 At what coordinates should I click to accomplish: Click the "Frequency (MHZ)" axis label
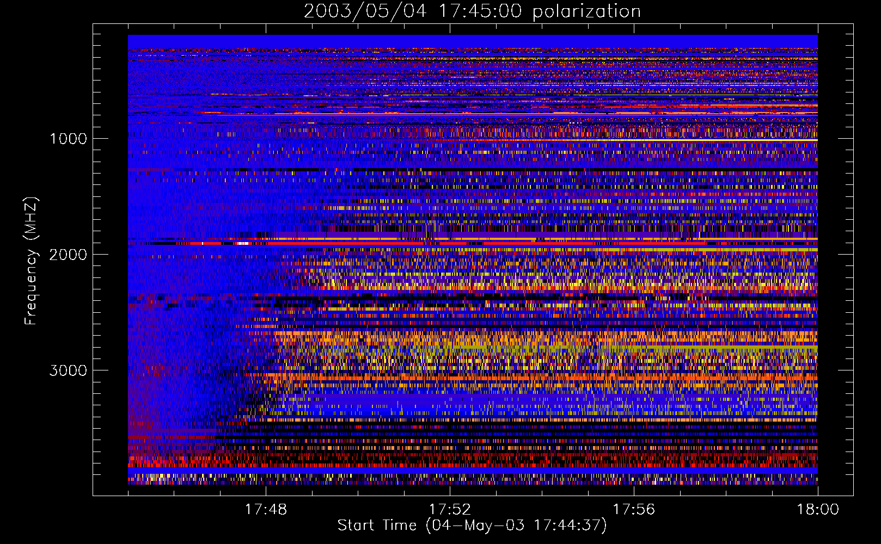click(x=30, y=261)
